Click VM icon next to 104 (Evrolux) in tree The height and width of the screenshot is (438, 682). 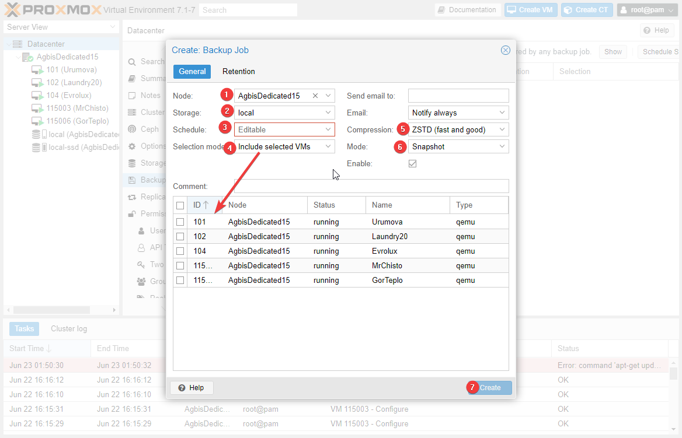coord(37,96)
